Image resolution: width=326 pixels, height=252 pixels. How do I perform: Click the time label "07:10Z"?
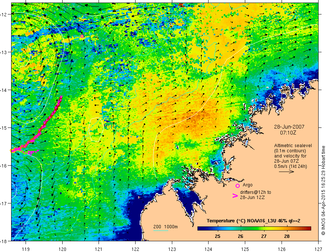tap(288, 133)
